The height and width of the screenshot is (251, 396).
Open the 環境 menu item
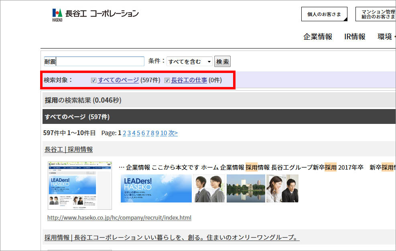[385, 36]
